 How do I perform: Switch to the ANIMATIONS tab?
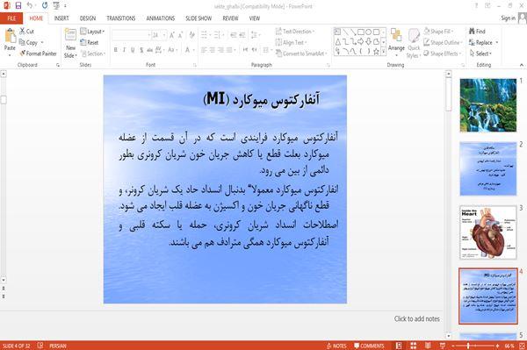pos(161,18)
